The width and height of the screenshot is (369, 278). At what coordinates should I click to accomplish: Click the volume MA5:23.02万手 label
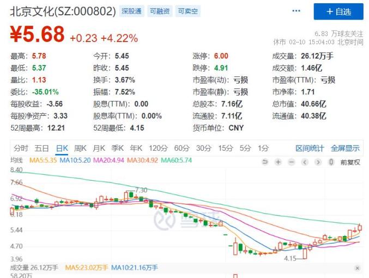coord(86,268)
